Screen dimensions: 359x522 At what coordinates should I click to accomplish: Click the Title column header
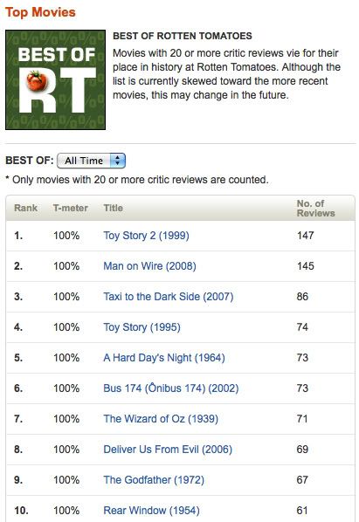click(x=114, y=208)
